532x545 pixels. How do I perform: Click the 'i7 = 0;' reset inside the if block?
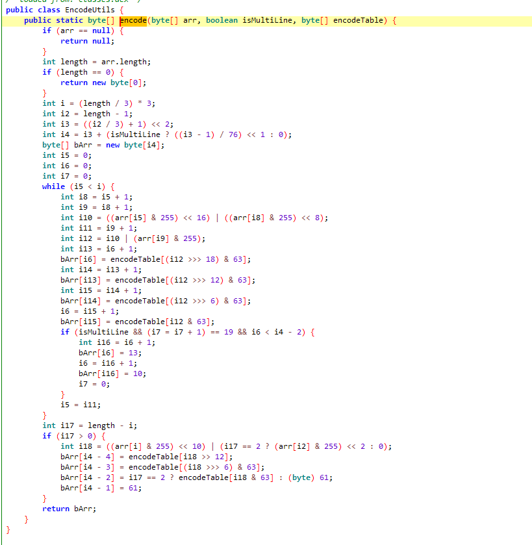click(x=94, y=384)
